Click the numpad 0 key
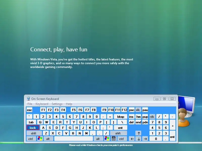This screenshot has width=202, height=151. click(156, 139)
